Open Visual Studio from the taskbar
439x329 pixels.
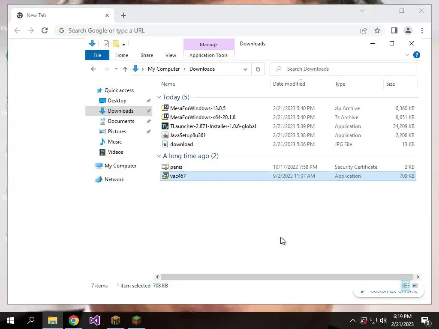95,320
